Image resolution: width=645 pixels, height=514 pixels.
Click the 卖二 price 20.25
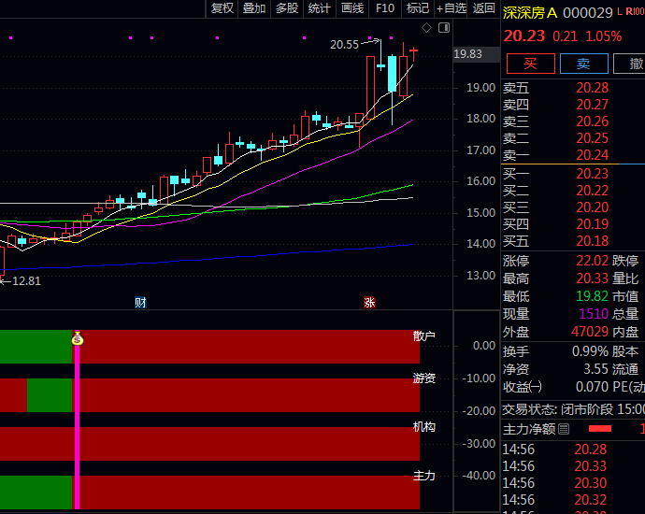point(592,138)
